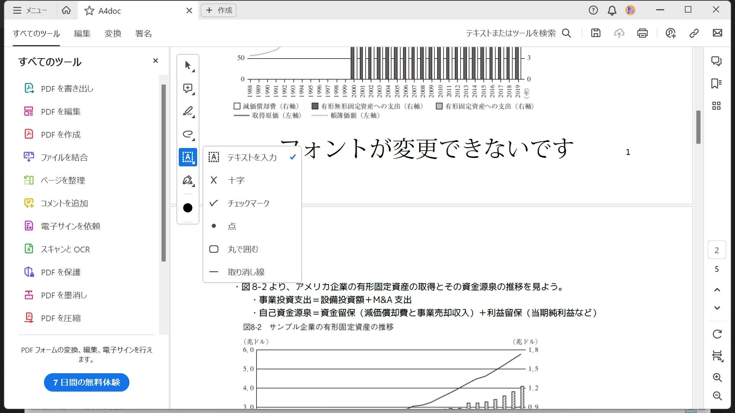Viewport: 735px width, 413px height.
Task: Click the page number 2 field
Action: [x=717, y=250]
